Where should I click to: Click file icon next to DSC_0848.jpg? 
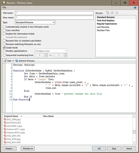[5, 119]
